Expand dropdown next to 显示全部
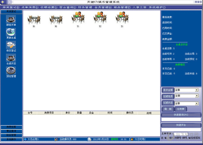This screenshot has width=203, height=145. (197, 90)
